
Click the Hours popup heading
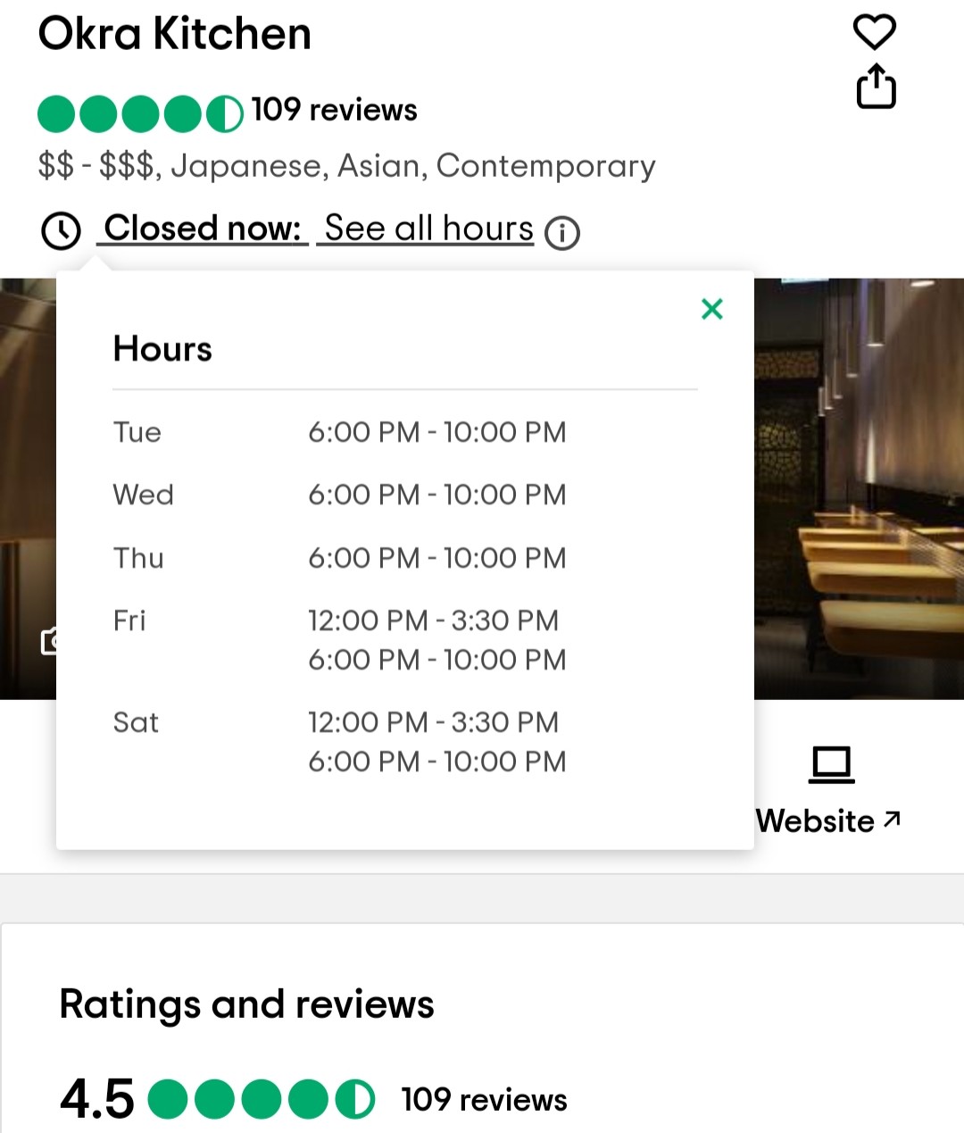162,349
